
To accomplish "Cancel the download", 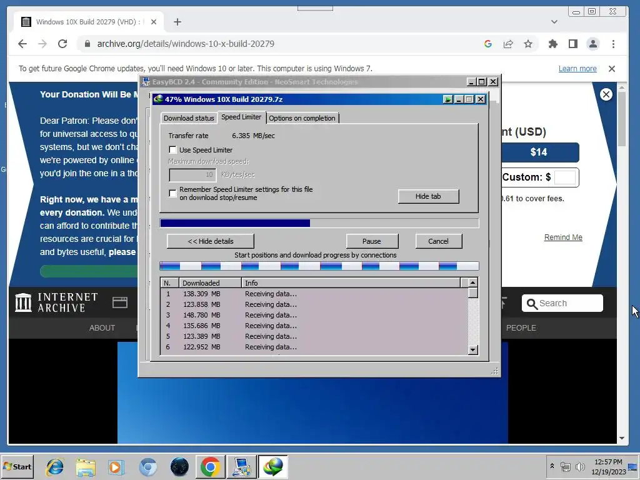I will pyautogui.click(x=438, y=241).
